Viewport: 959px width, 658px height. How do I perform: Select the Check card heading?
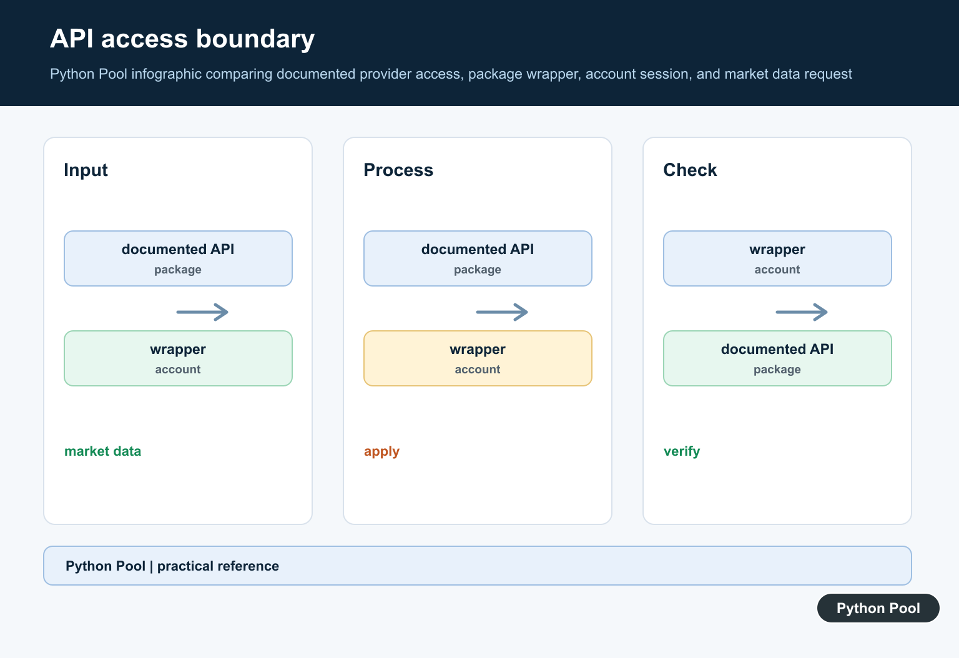[690, 170]
